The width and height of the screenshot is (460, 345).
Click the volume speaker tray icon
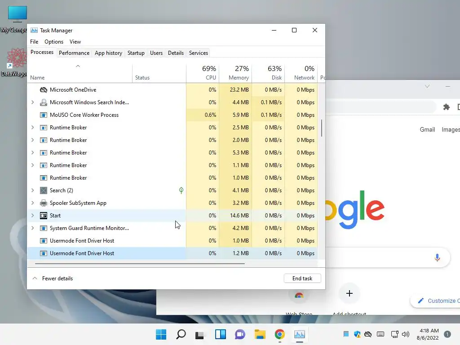point(406,334)
